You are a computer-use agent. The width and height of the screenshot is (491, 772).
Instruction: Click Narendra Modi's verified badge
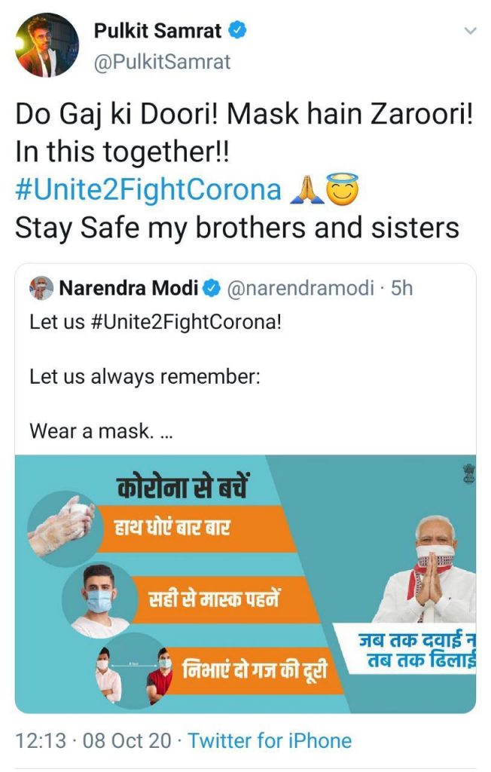tap(212, 289)
